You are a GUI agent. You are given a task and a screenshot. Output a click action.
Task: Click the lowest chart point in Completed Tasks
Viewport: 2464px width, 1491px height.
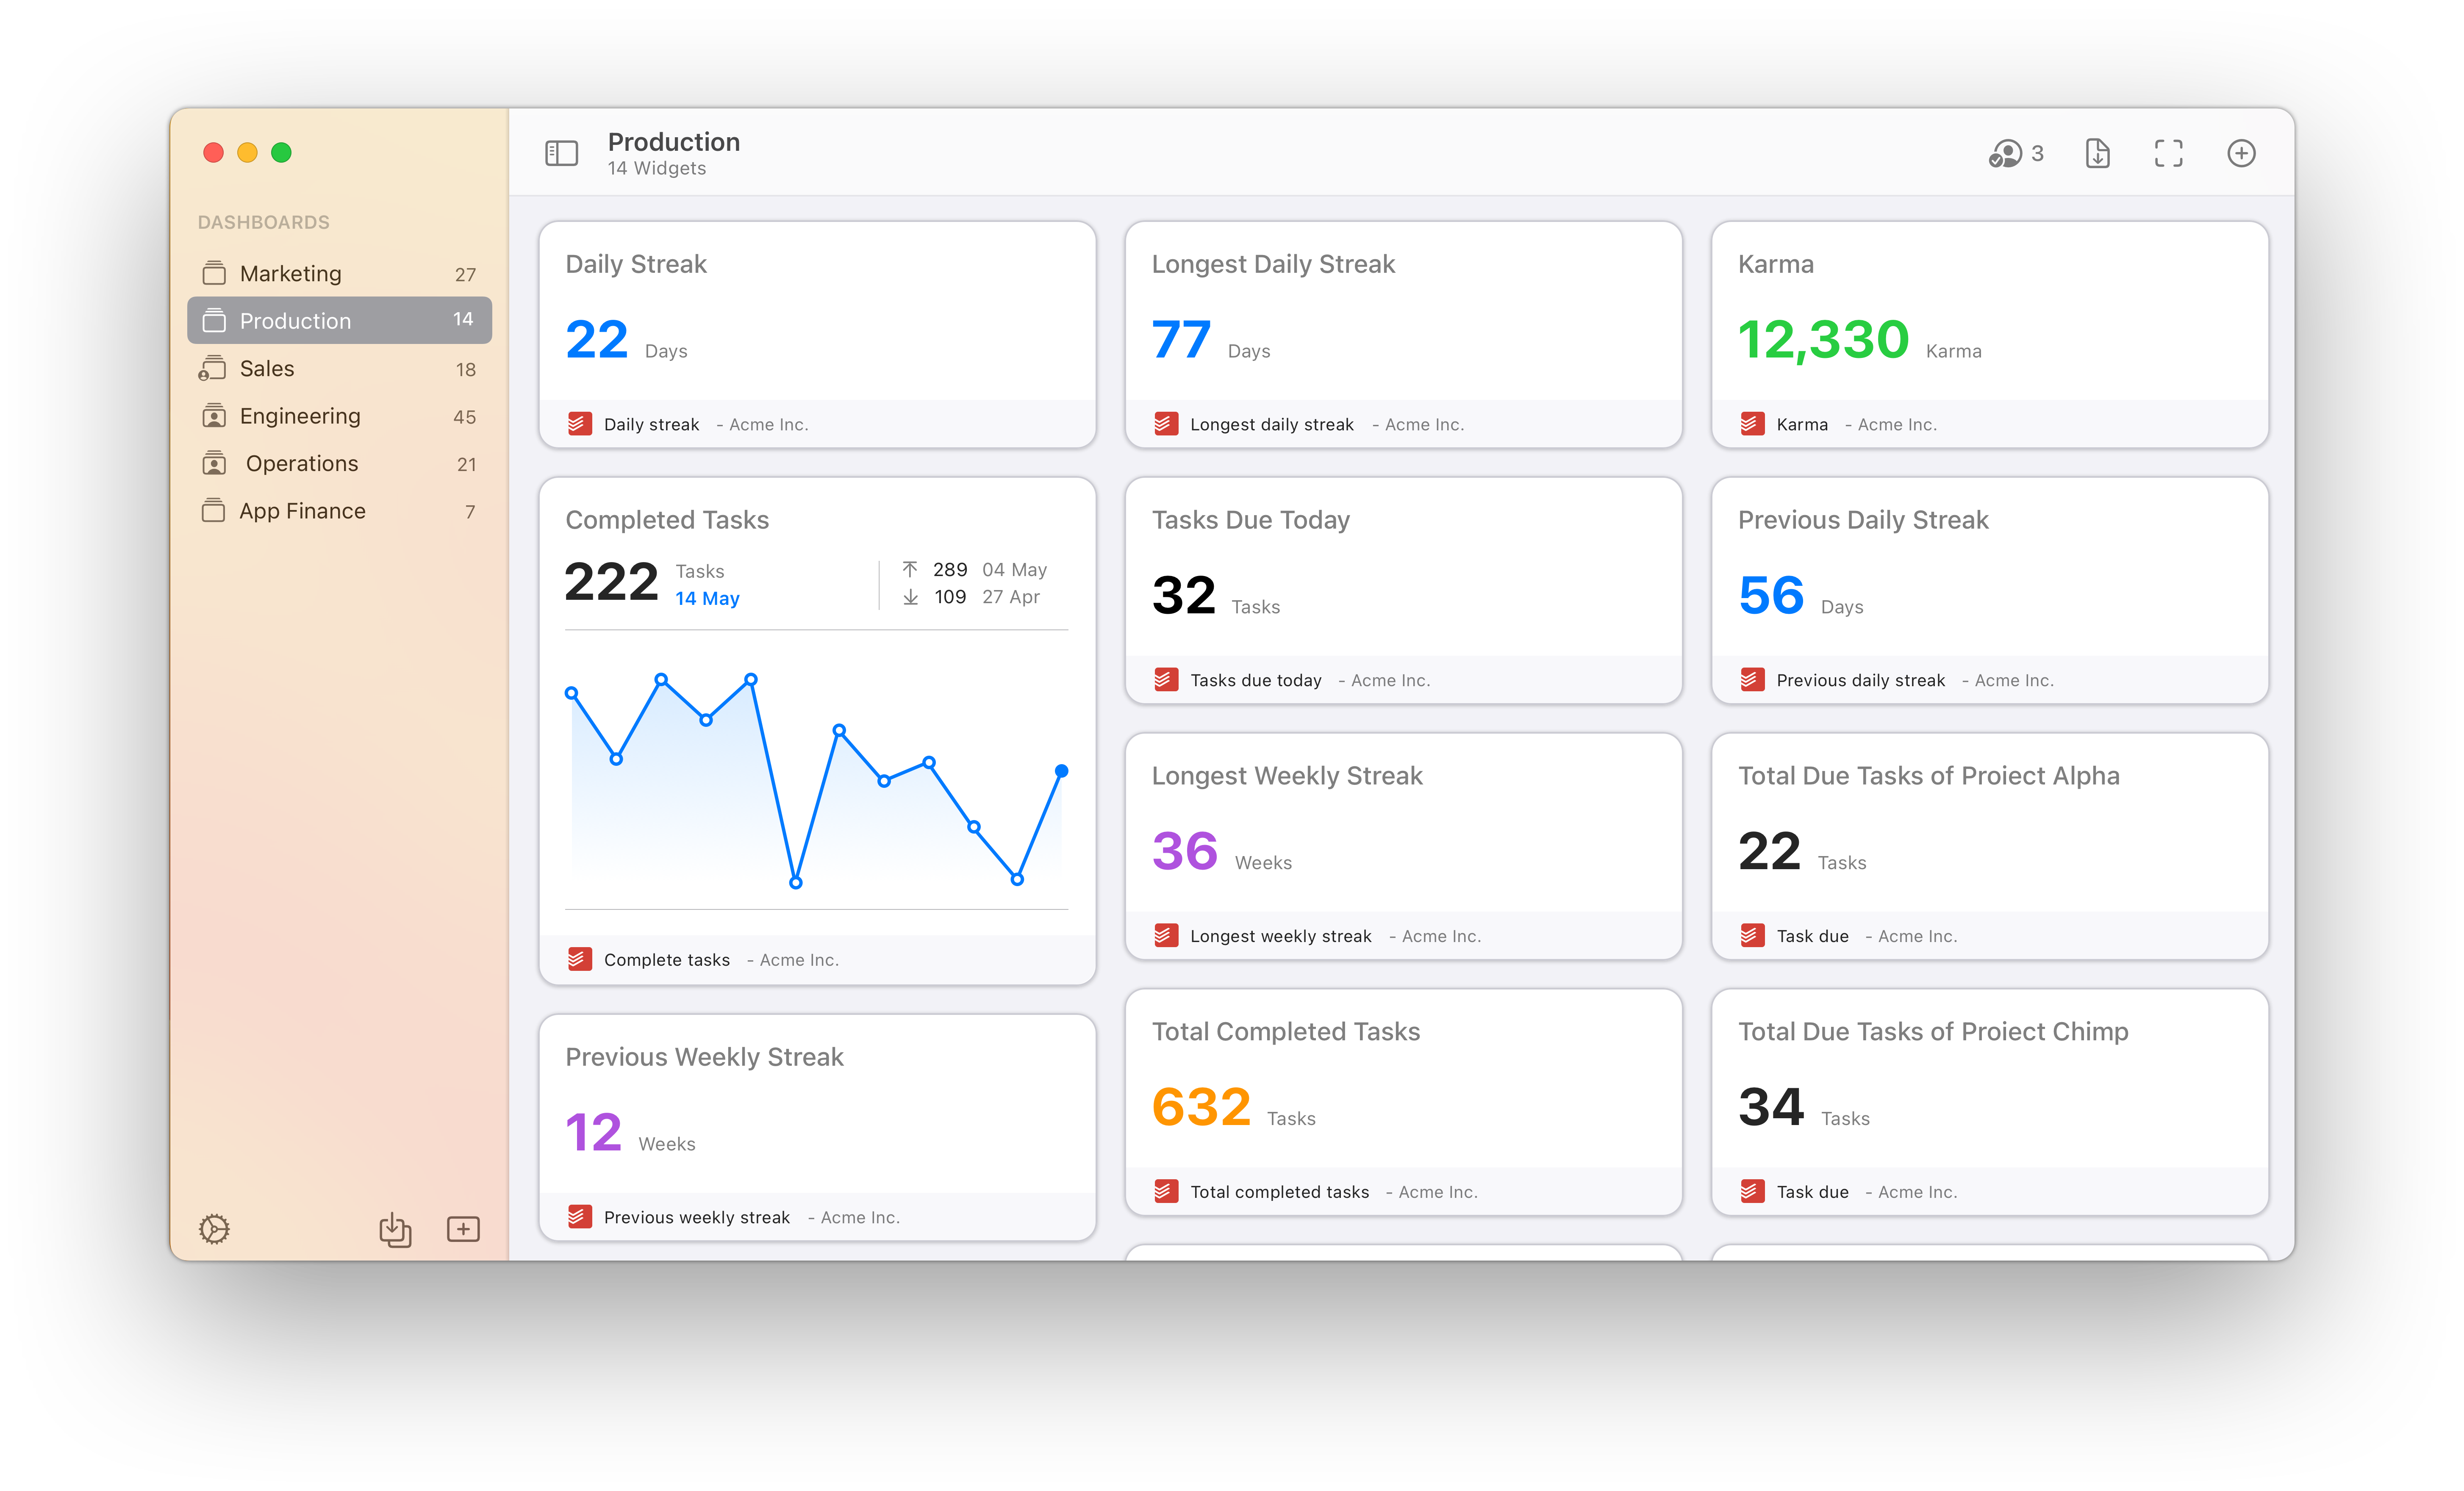(796, 883)
